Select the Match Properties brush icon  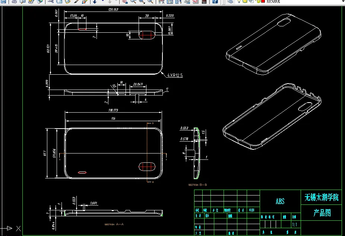tap(76, 1)
